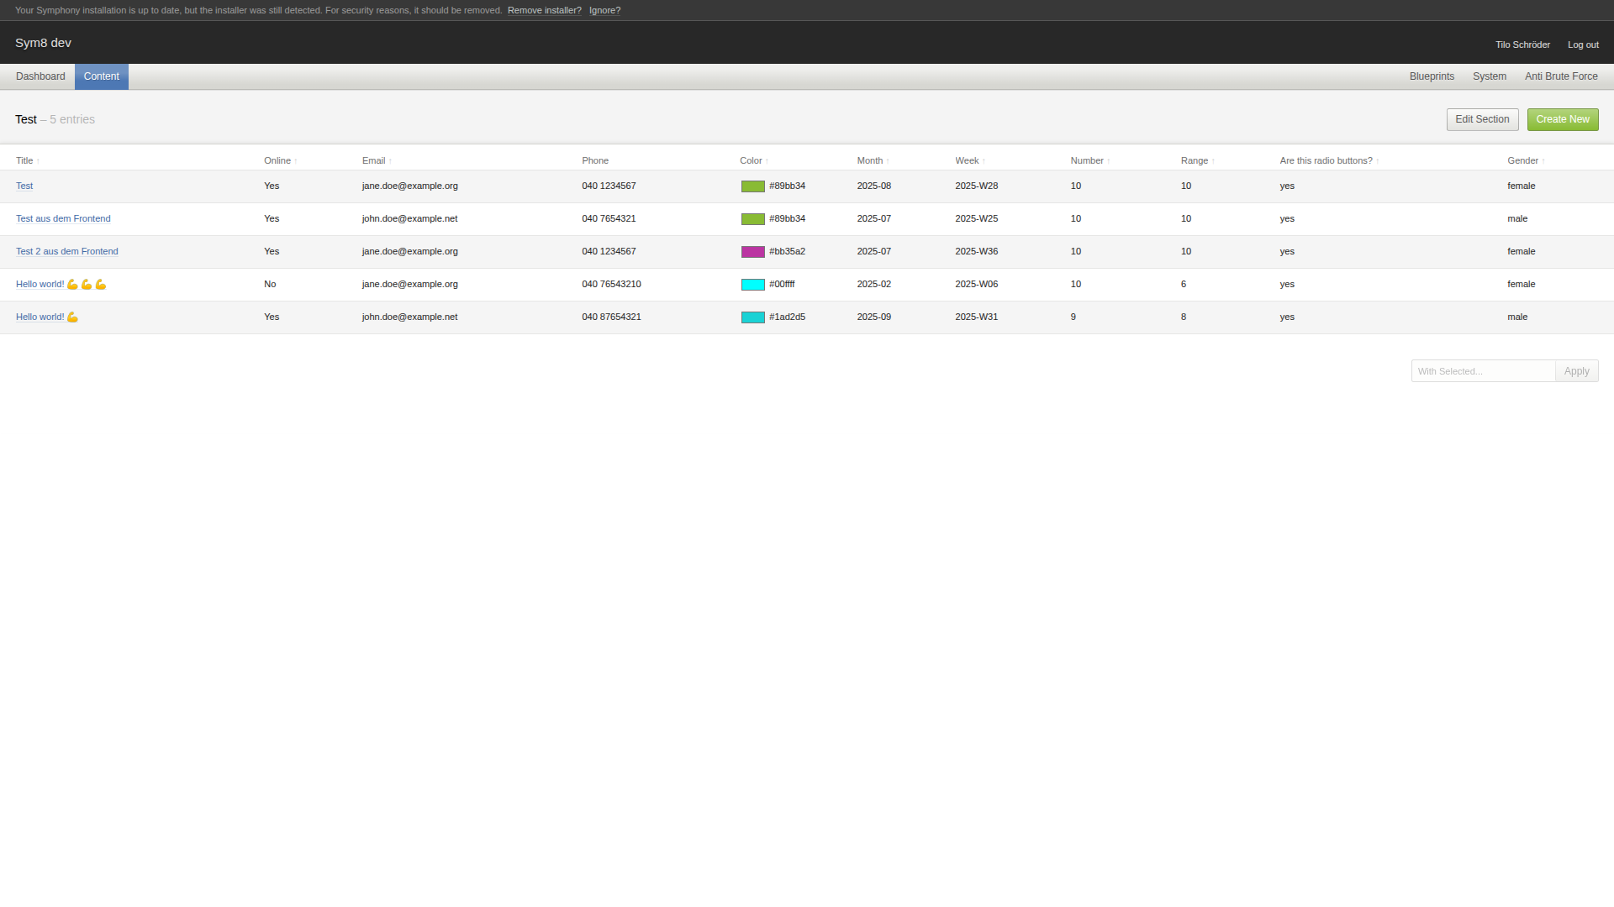
Task: Click the magenta #bb35a2 color swatch
Action: coord(752,252)
